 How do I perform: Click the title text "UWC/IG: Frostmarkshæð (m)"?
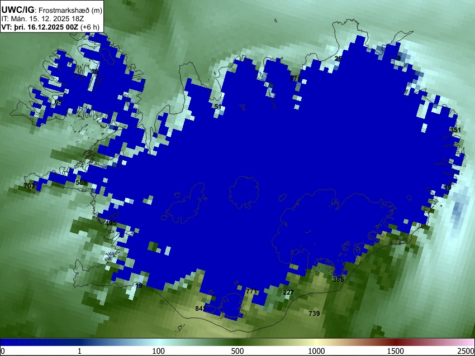(52, 10)
